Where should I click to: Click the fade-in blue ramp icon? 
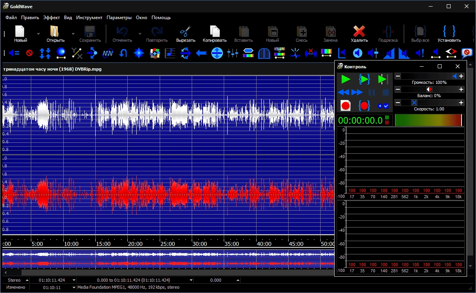tap(389, 53)
